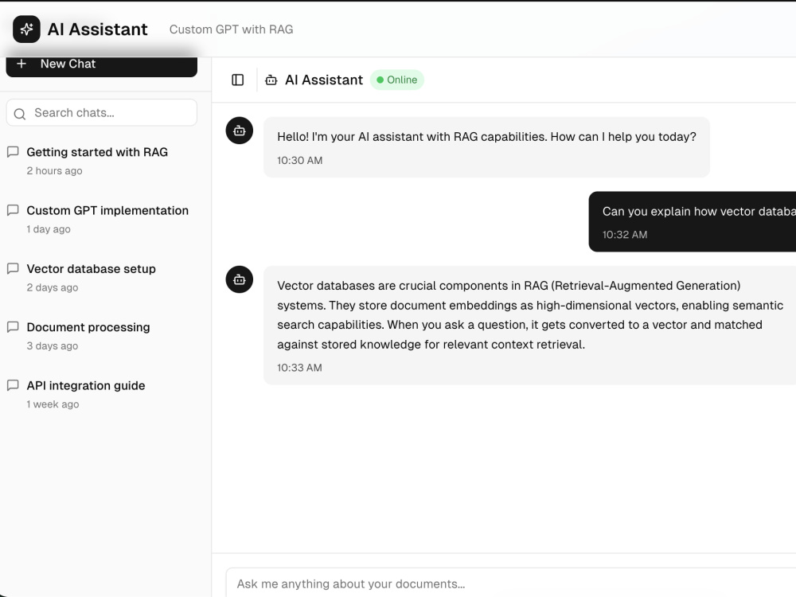This screenshot has width=796, height=597.
Task: Click the 10:33 AM message timestamp
Action: [299, 368]
